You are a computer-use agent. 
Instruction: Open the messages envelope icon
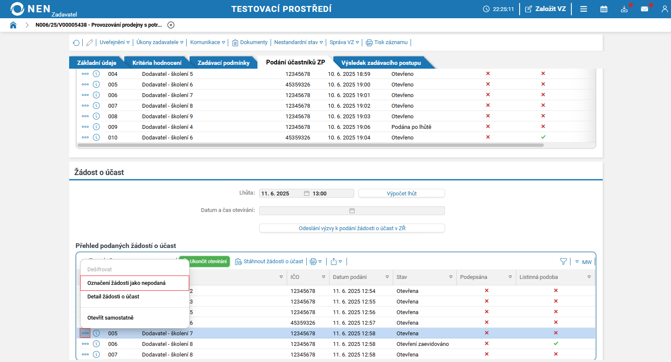point(645,9)
